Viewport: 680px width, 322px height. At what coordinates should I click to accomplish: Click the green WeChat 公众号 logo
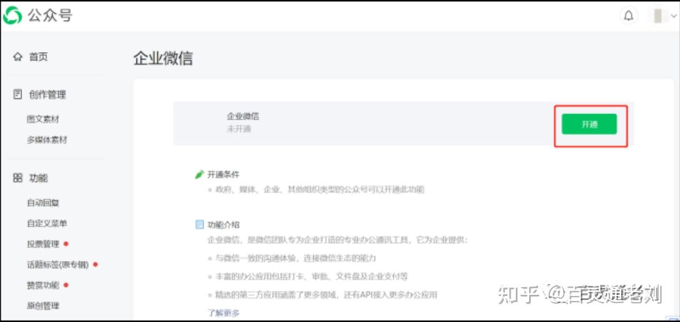(x=12, y=16)
